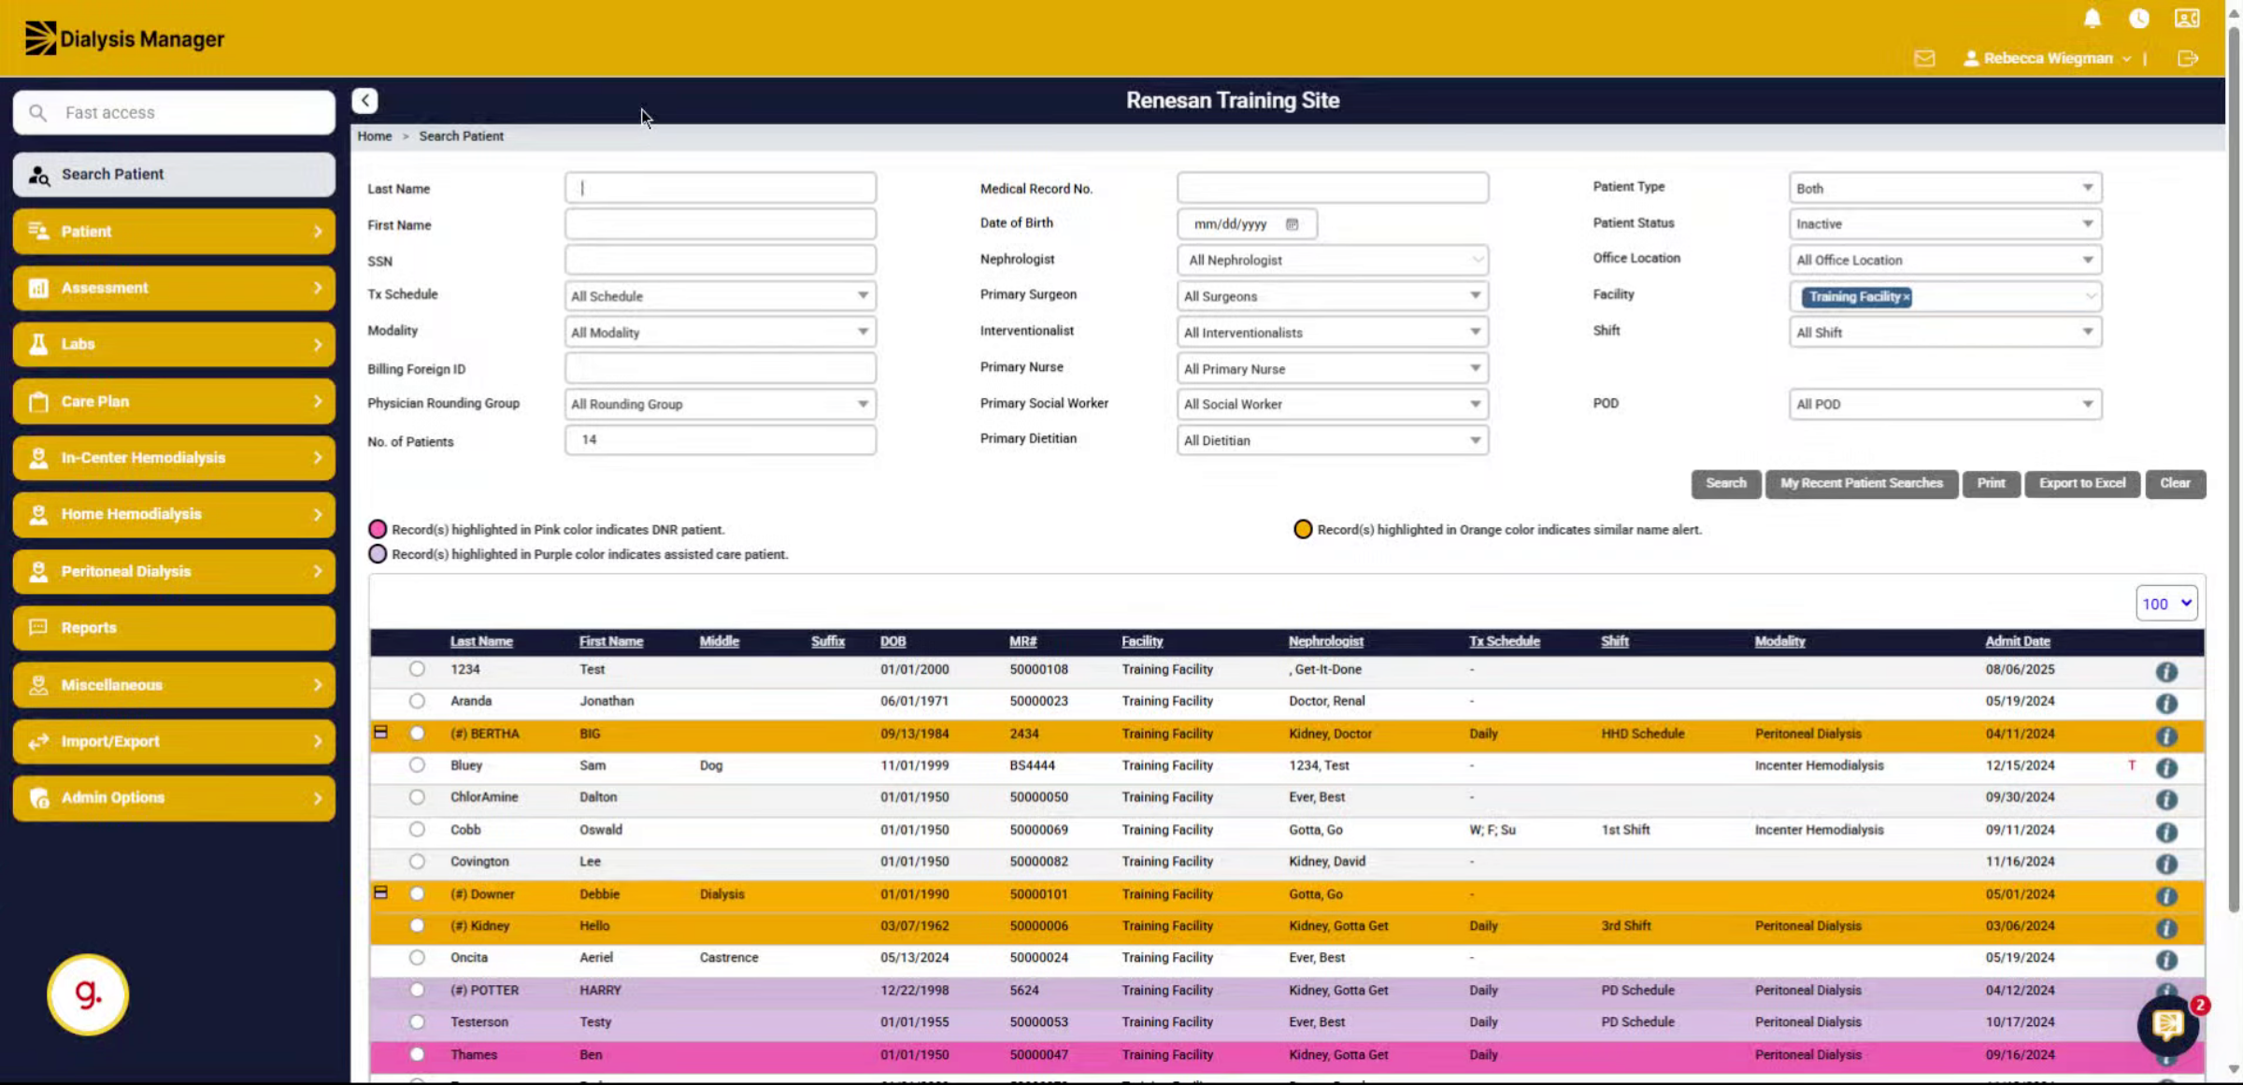Open info icon for Aranda Jonathan
The width and height of the screenshot is (2243, 1085).
2165,703
